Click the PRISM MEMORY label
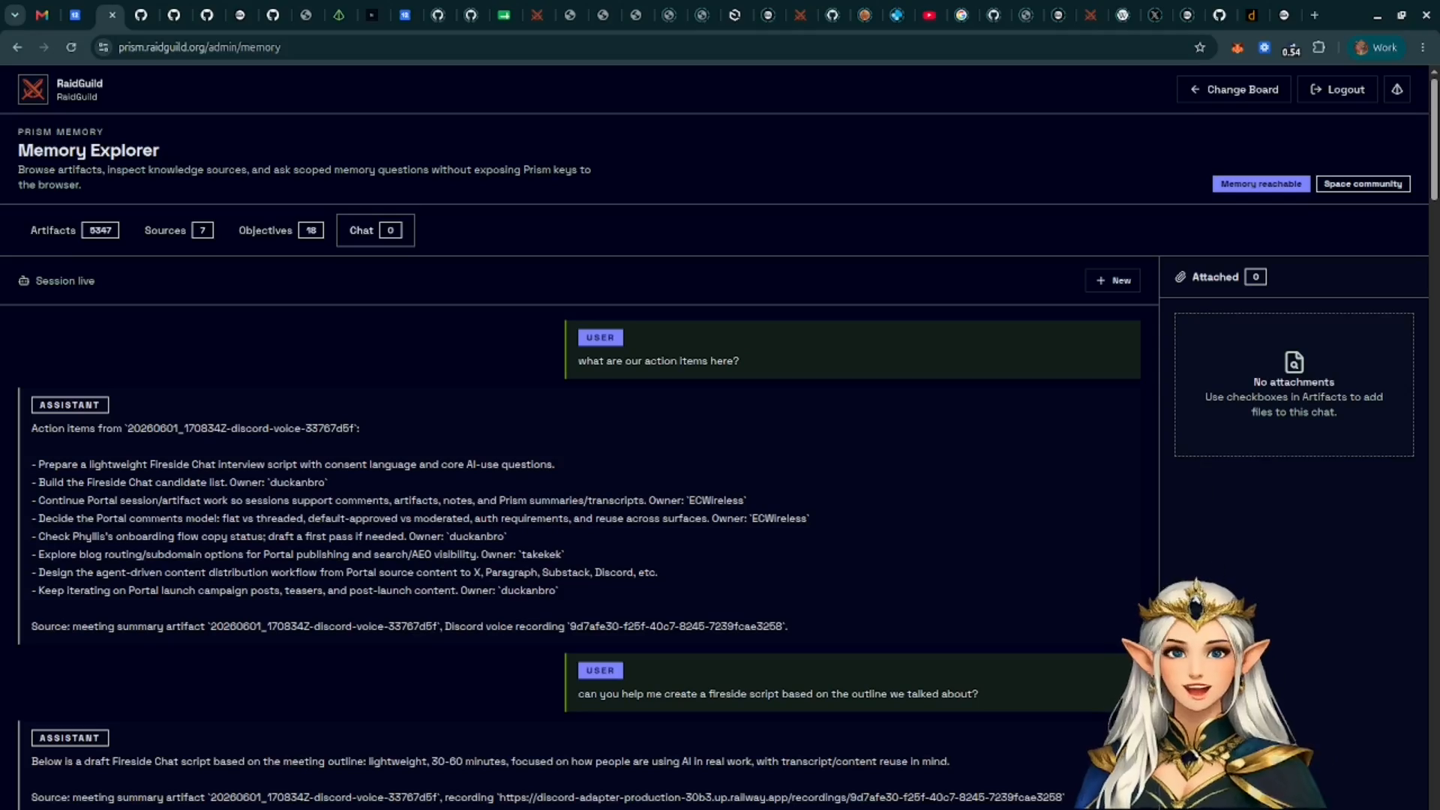 [61, 132]
